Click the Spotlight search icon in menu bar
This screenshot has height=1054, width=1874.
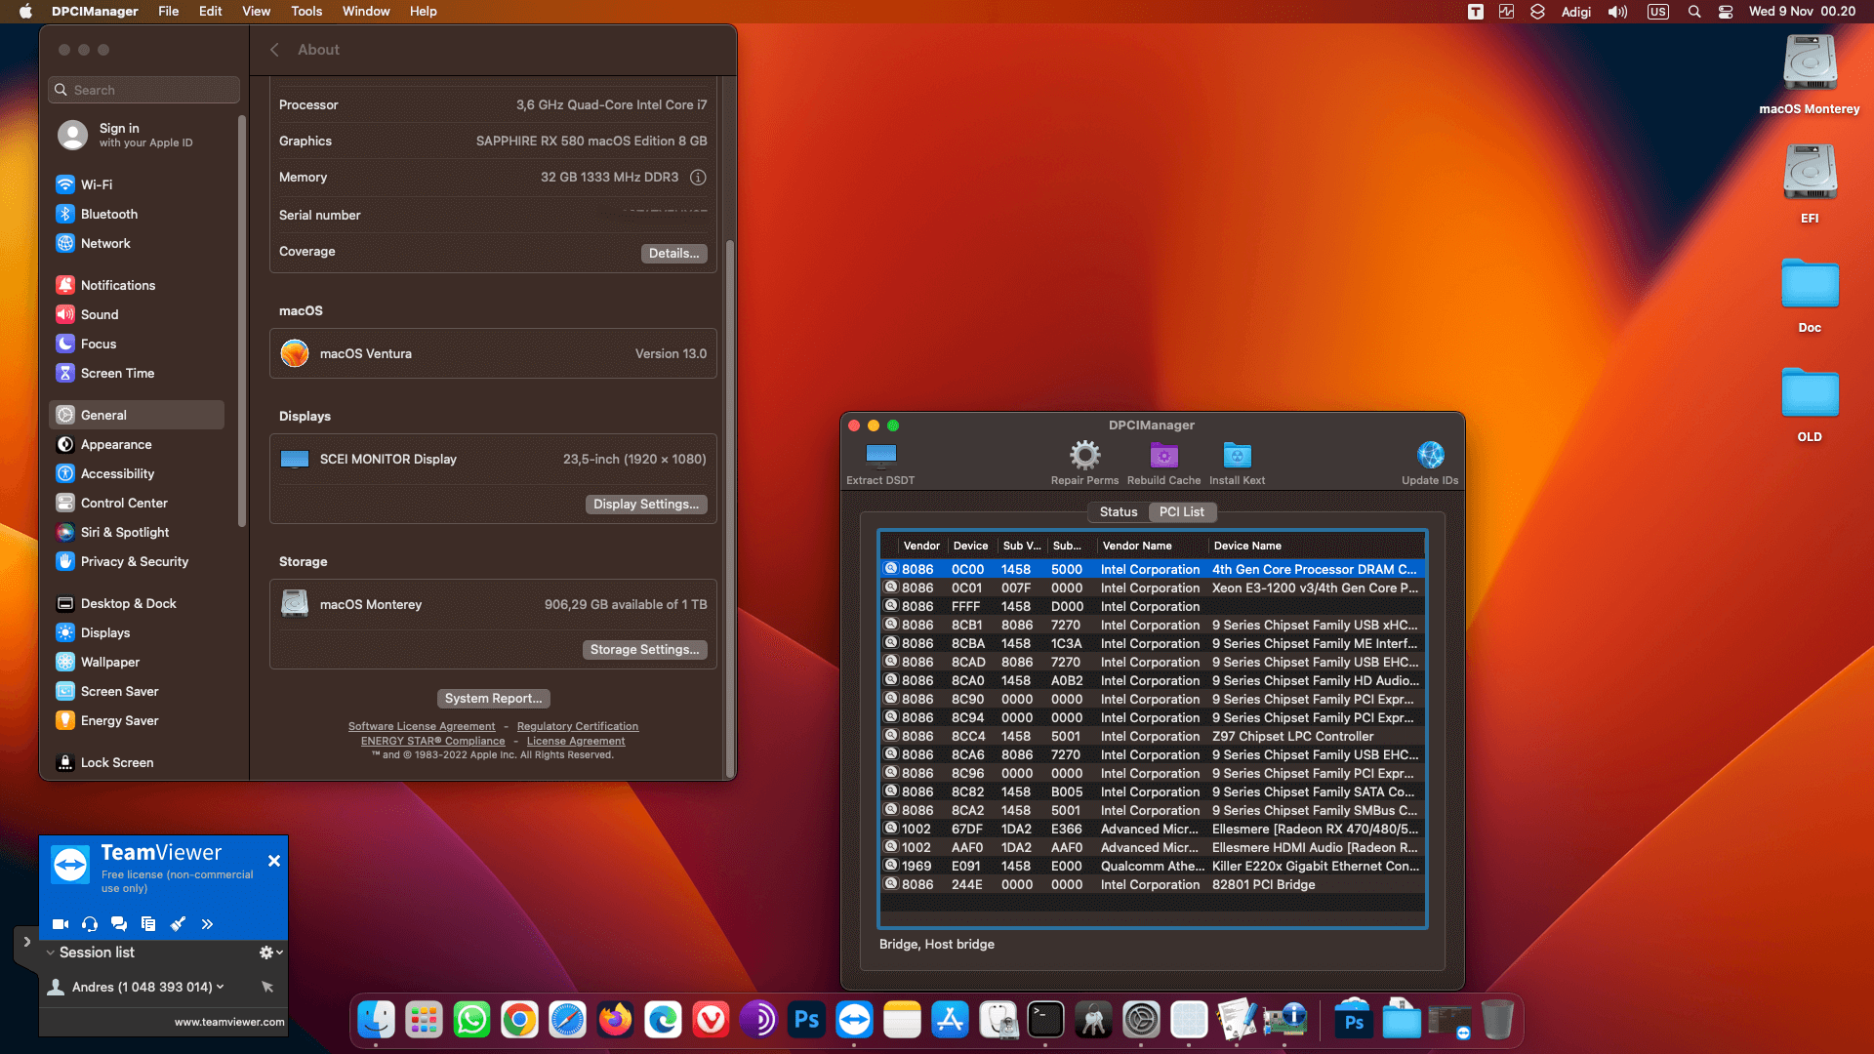1693,12
